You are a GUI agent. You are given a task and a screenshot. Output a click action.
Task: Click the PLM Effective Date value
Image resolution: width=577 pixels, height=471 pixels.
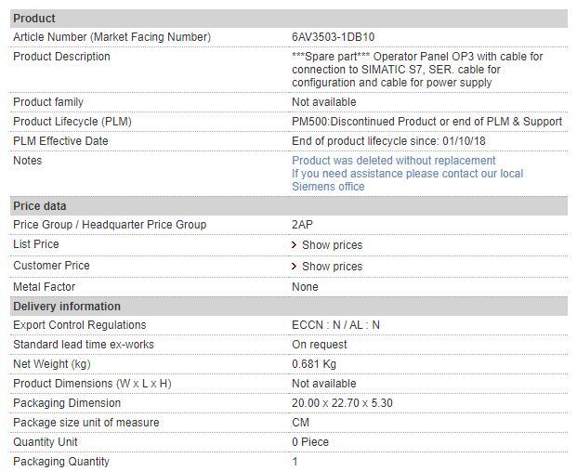[x=388, y=141]
